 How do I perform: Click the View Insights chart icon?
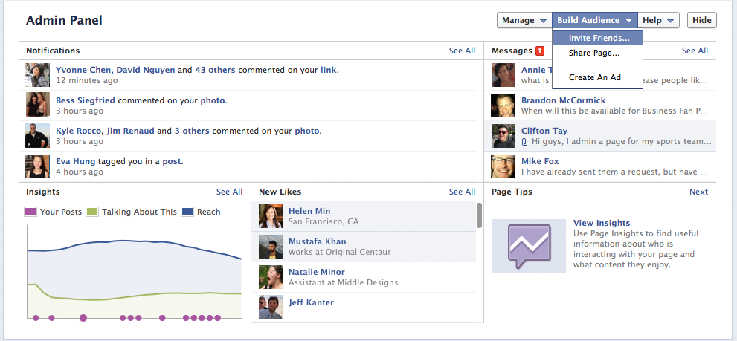coord(528,245)
